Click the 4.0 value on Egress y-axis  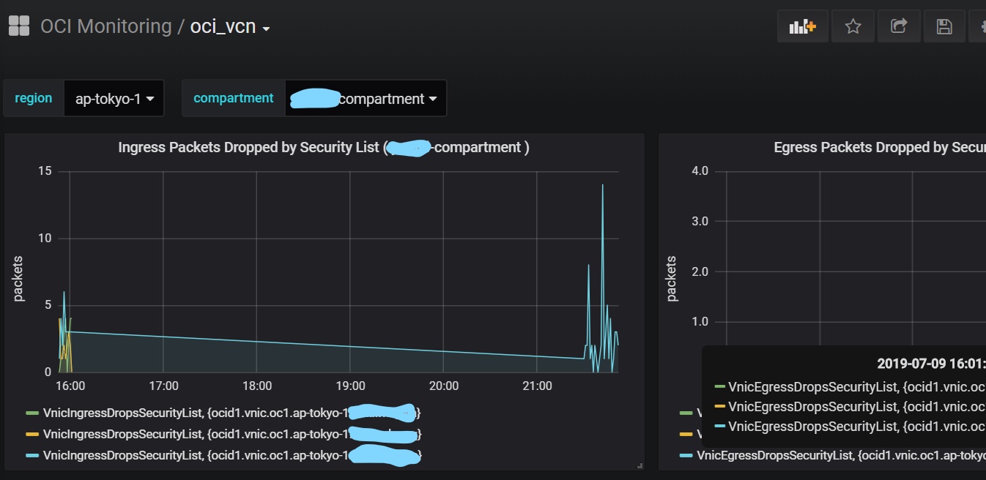(x=700, y=170)
